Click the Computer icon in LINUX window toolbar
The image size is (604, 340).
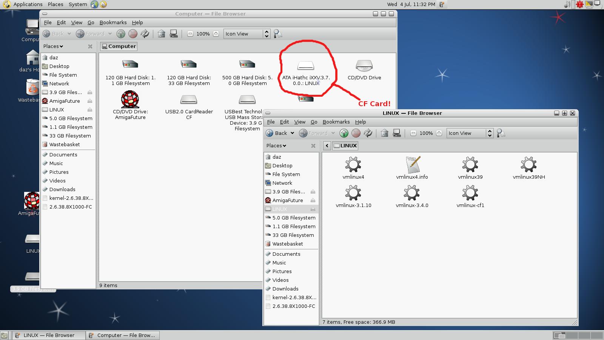(397, 133)
